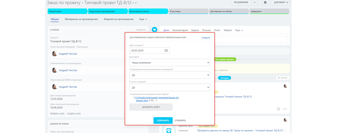
Task: Select the В доставку stage
Action: coord(188,11)
